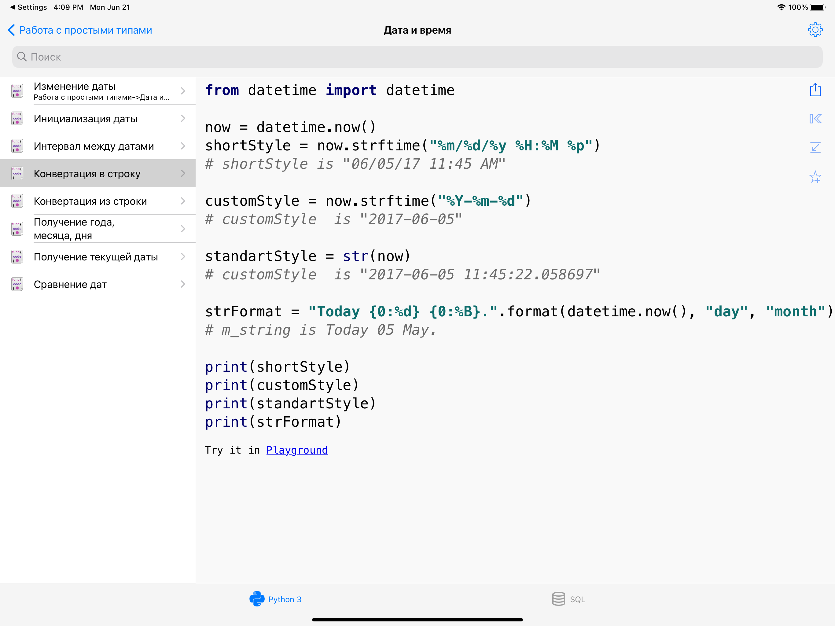Click snippet icon for Сравнение дат

tap(17, 284)
